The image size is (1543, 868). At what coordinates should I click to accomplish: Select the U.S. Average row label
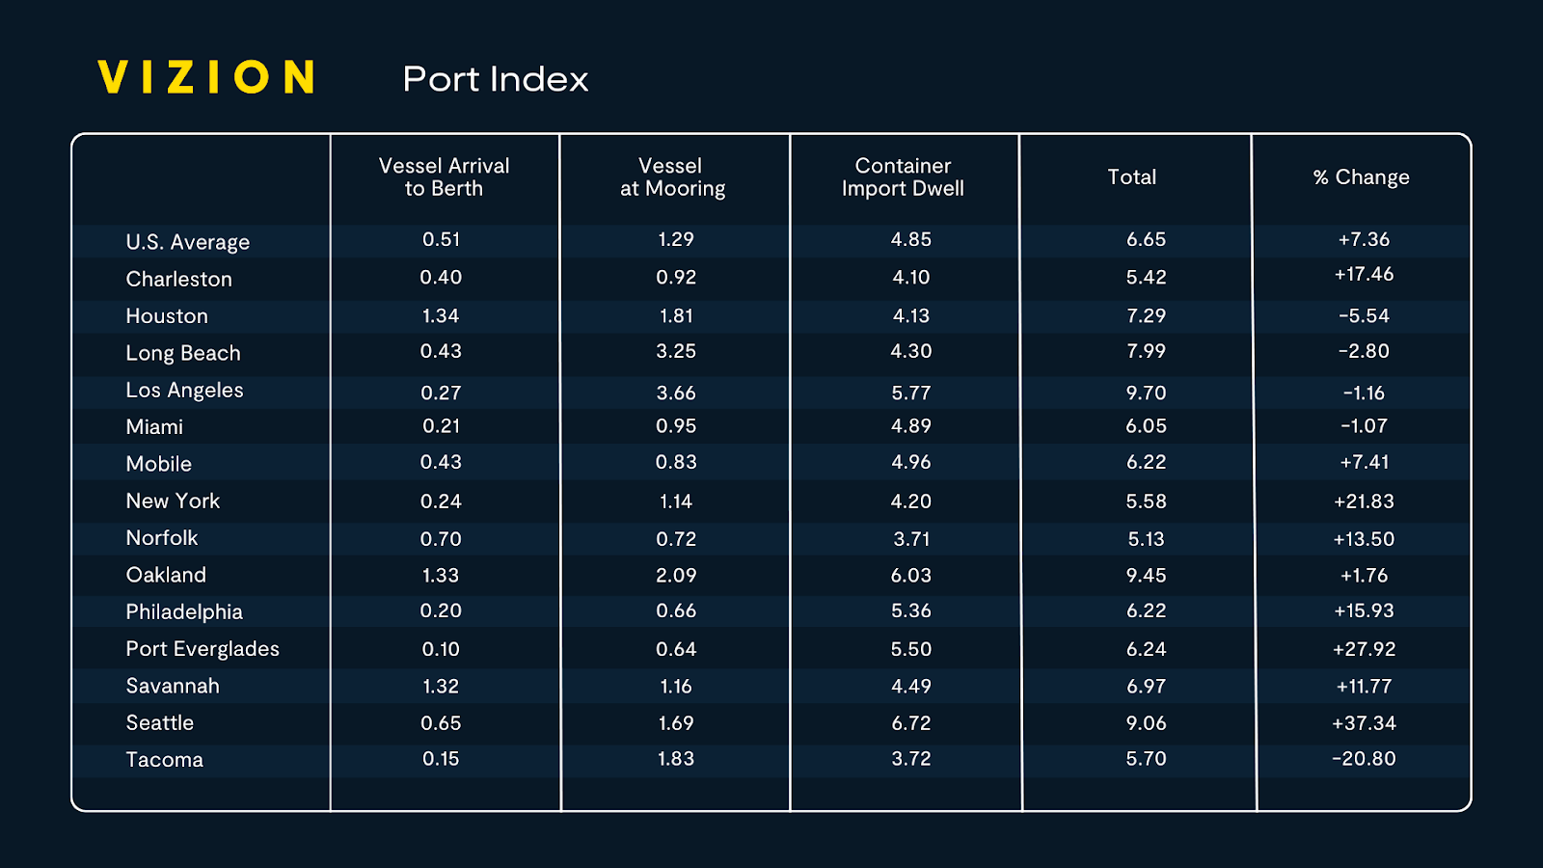(x=187, y=242)
